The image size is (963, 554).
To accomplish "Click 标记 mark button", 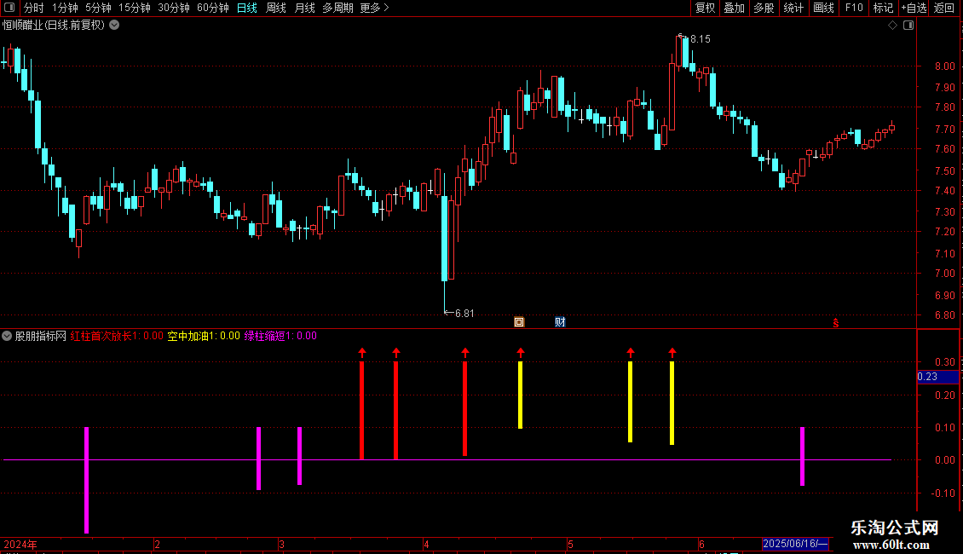I will (x=883, y=8).
